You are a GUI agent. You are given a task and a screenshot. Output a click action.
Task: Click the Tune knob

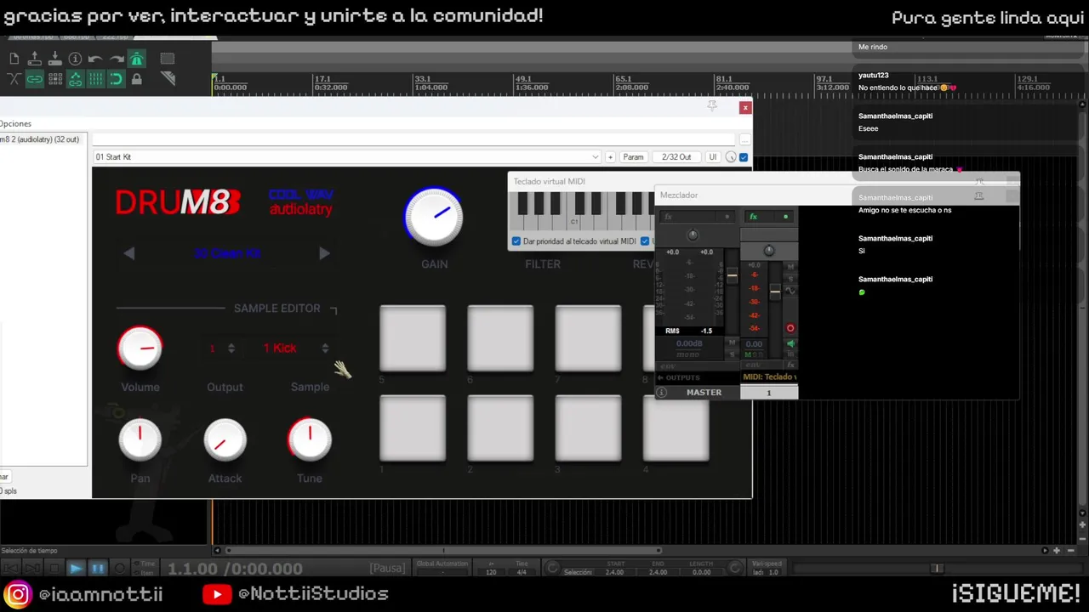pyautogui.click(x=310, y=439)
